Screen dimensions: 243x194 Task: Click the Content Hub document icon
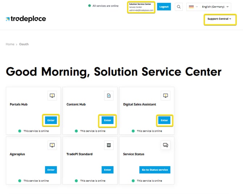click(x=109, y=95)
